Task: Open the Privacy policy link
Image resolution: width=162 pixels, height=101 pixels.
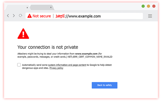Action: (56, 68)
